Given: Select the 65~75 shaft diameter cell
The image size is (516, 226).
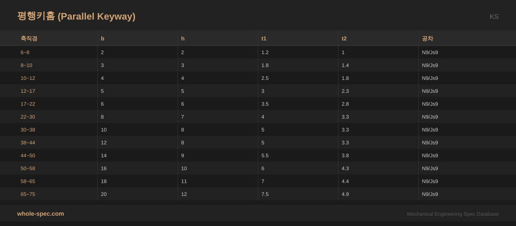Looking at the screenshot, I should [28, 194].
